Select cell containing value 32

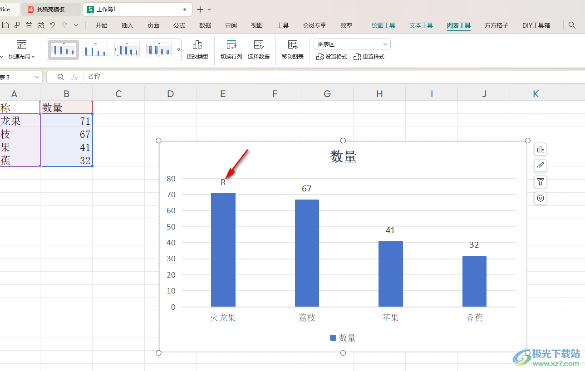point(66,161)
